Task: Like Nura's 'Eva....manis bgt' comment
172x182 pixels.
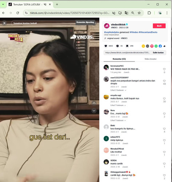Action: [164, 114]
